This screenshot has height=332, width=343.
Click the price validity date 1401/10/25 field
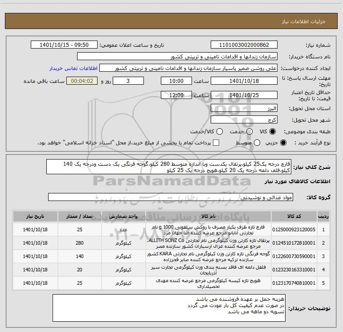pyautogui.click(x=244, y=95)
